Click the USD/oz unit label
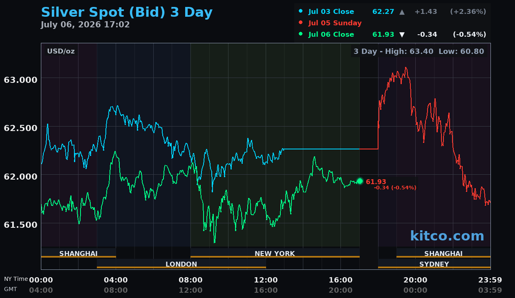Viewport: 515px width, 298px height. [x=61, y=51]
